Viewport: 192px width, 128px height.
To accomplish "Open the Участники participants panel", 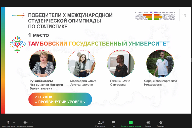I will [x=100, y=124].
